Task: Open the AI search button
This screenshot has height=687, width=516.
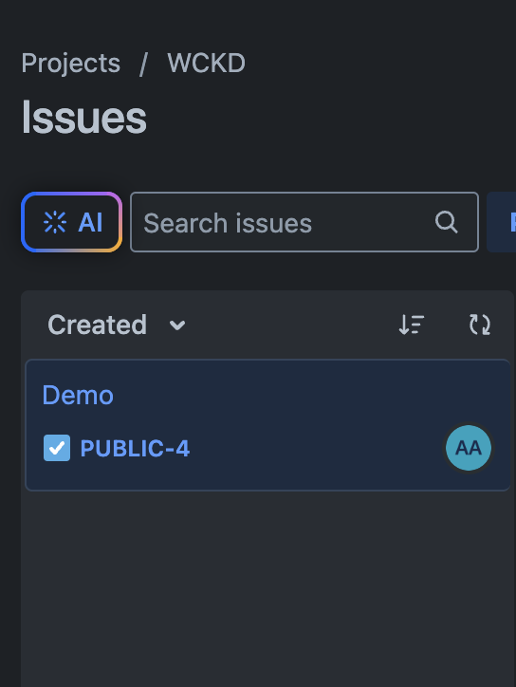Action: [x=72, y=222]
